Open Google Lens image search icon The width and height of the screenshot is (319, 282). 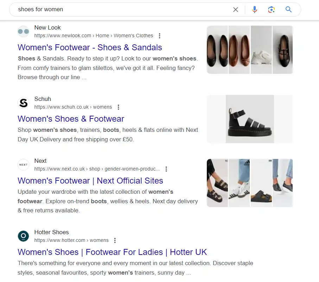(272, 9)
